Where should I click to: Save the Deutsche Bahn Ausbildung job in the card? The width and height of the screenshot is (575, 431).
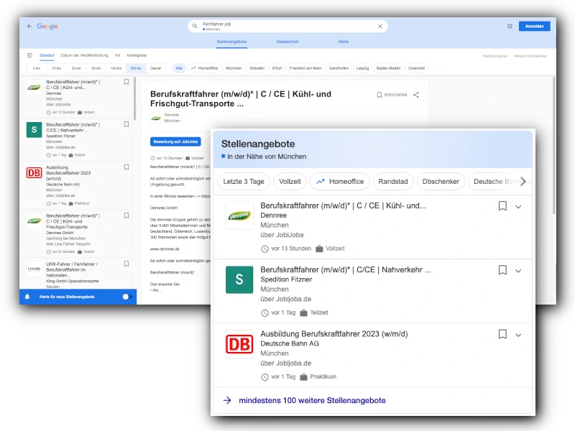pos(502,334)
